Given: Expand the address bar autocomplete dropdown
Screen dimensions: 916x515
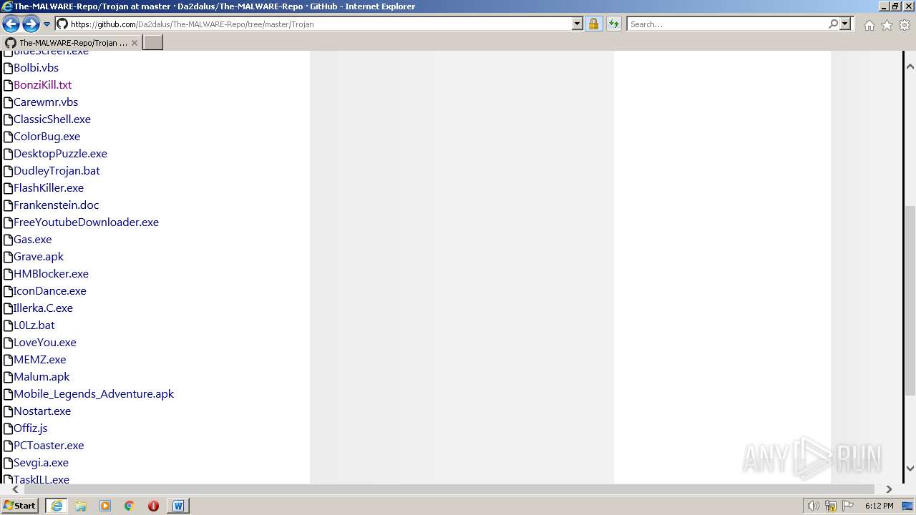Looking at the screenshot, I should [x=578, y=24].
